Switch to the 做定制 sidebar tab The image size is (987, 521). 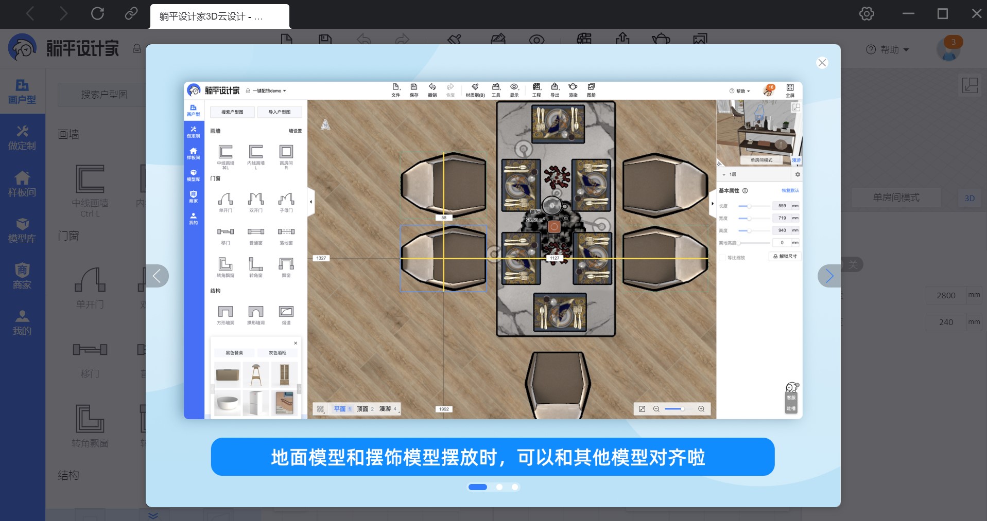pyautogui.click(x=22, y=138)
